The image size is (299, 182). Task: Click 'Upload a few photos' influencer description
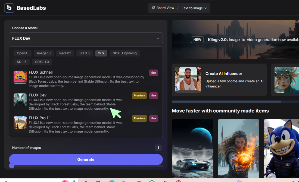(x=234, y=84)
